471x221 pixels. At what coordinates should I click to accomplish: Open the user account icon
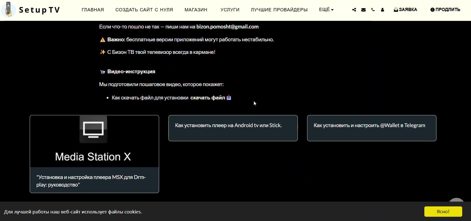382,10
